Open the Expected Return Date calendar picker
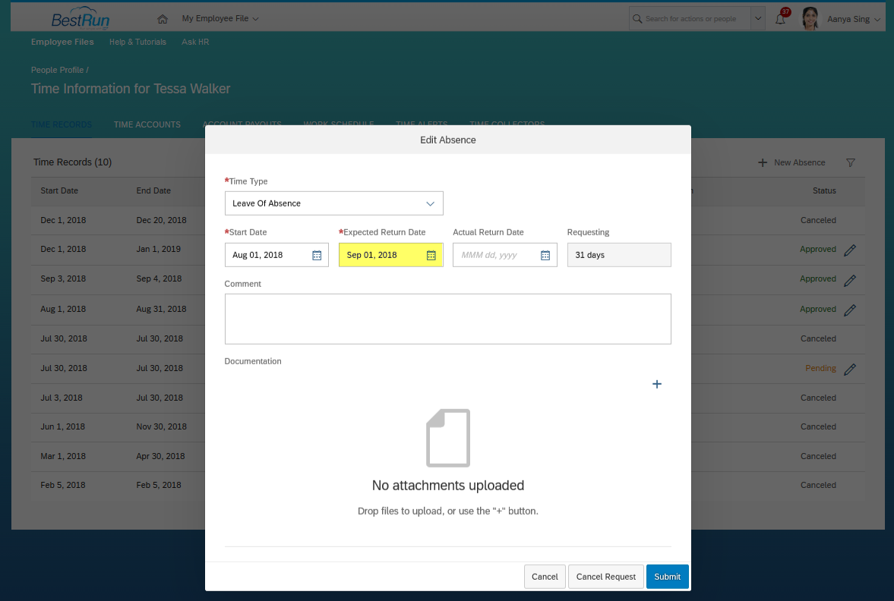Viewport: 894px width, 601px height. click(431, 255)
